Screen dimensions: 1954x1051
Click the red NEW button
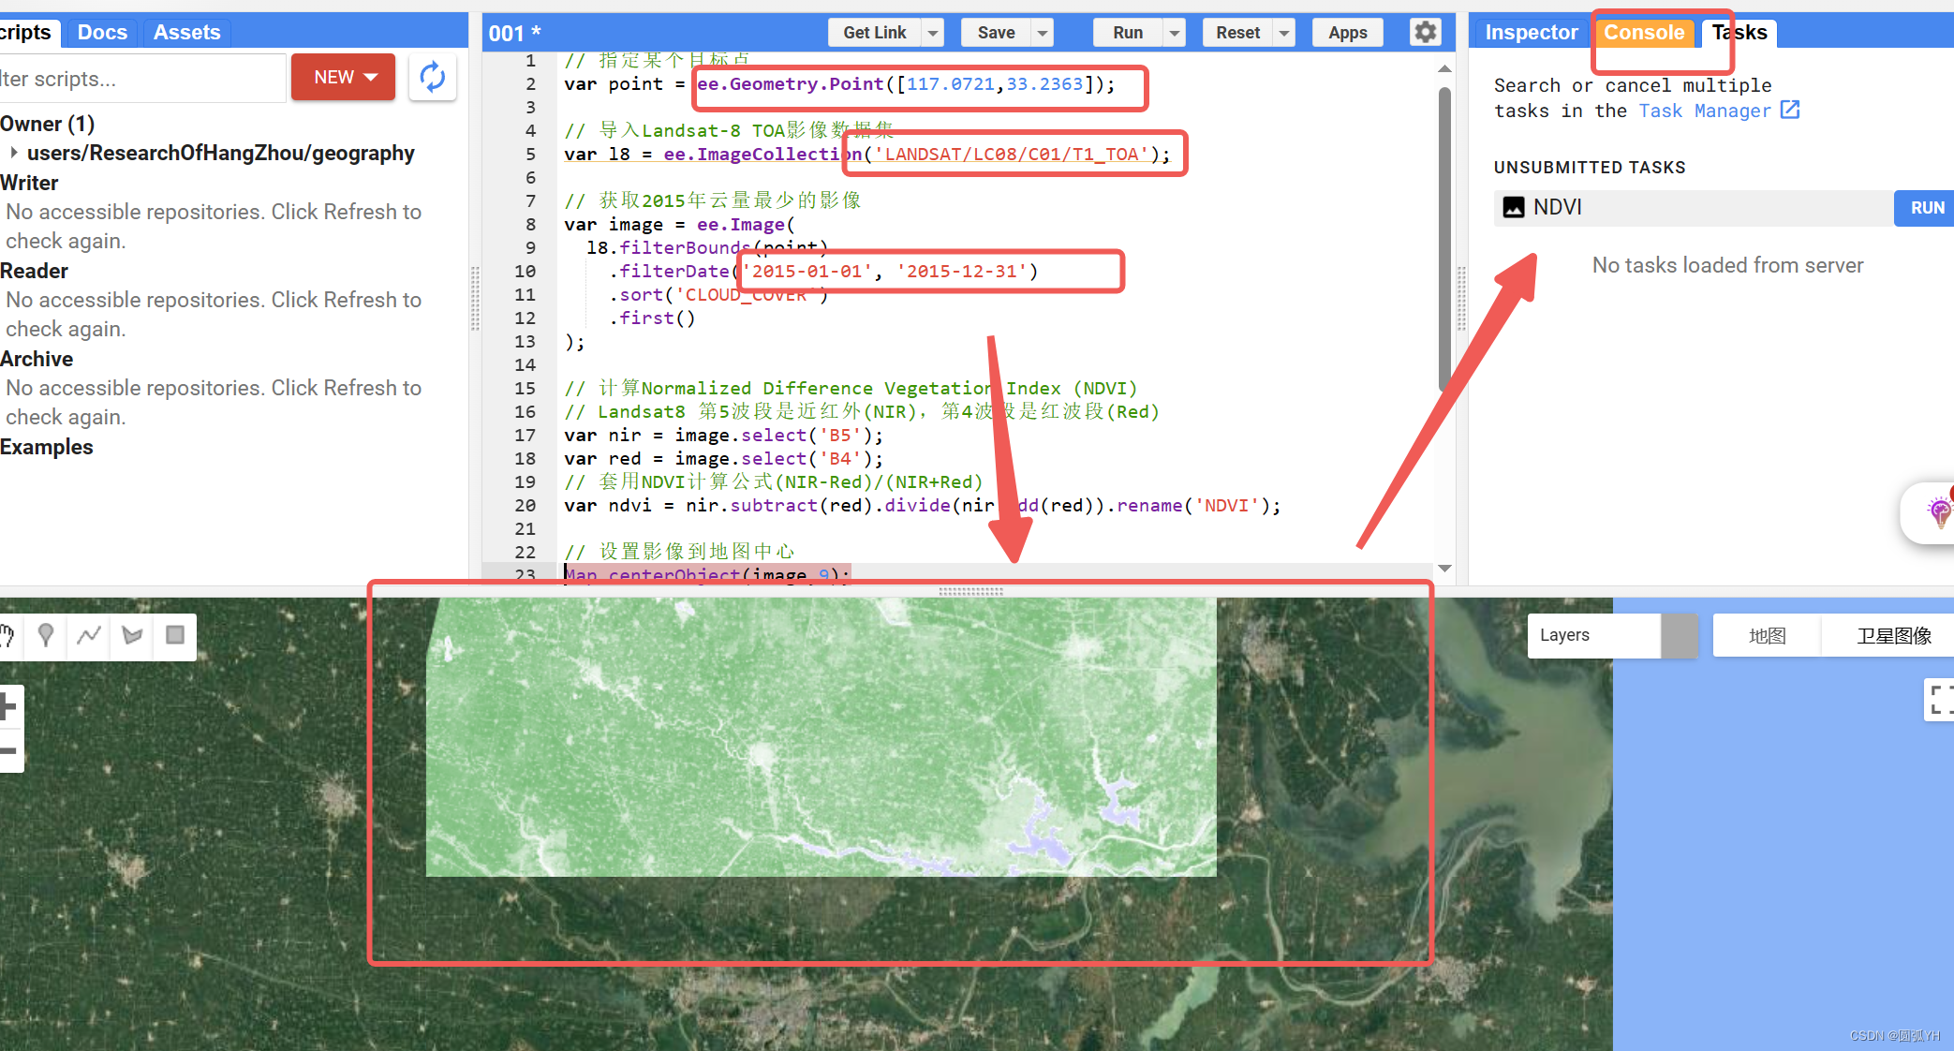[x=343, y=77]
